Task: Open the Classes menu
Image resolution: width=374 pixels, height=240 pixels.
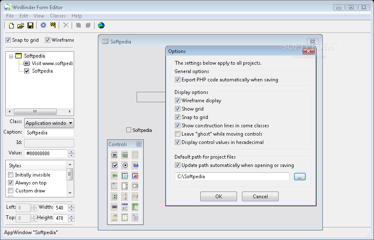Action: coord(58,16)
